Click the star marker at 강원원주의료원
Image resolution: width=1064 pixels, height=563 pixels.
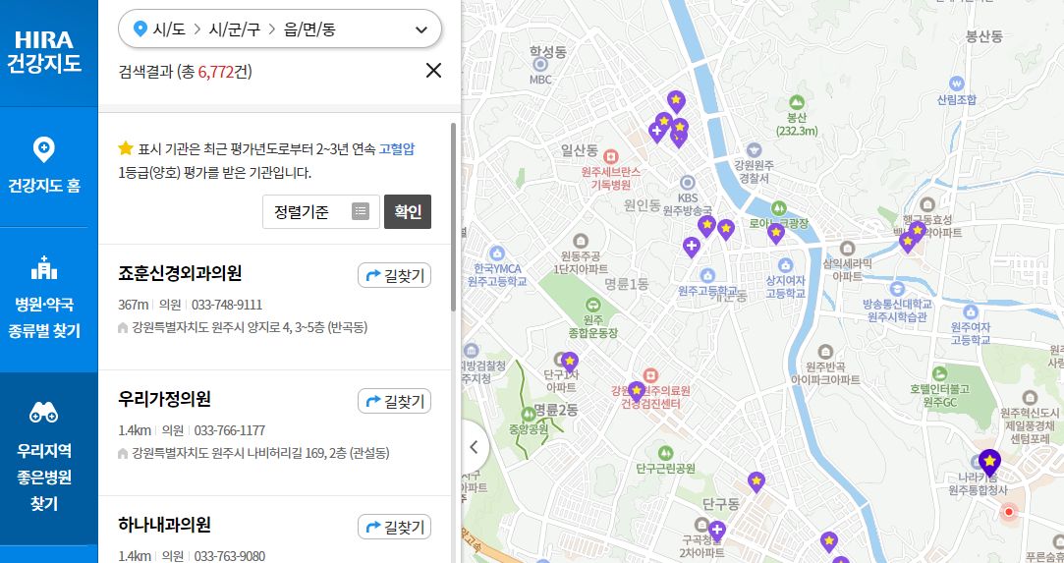[x=636, y=392]
